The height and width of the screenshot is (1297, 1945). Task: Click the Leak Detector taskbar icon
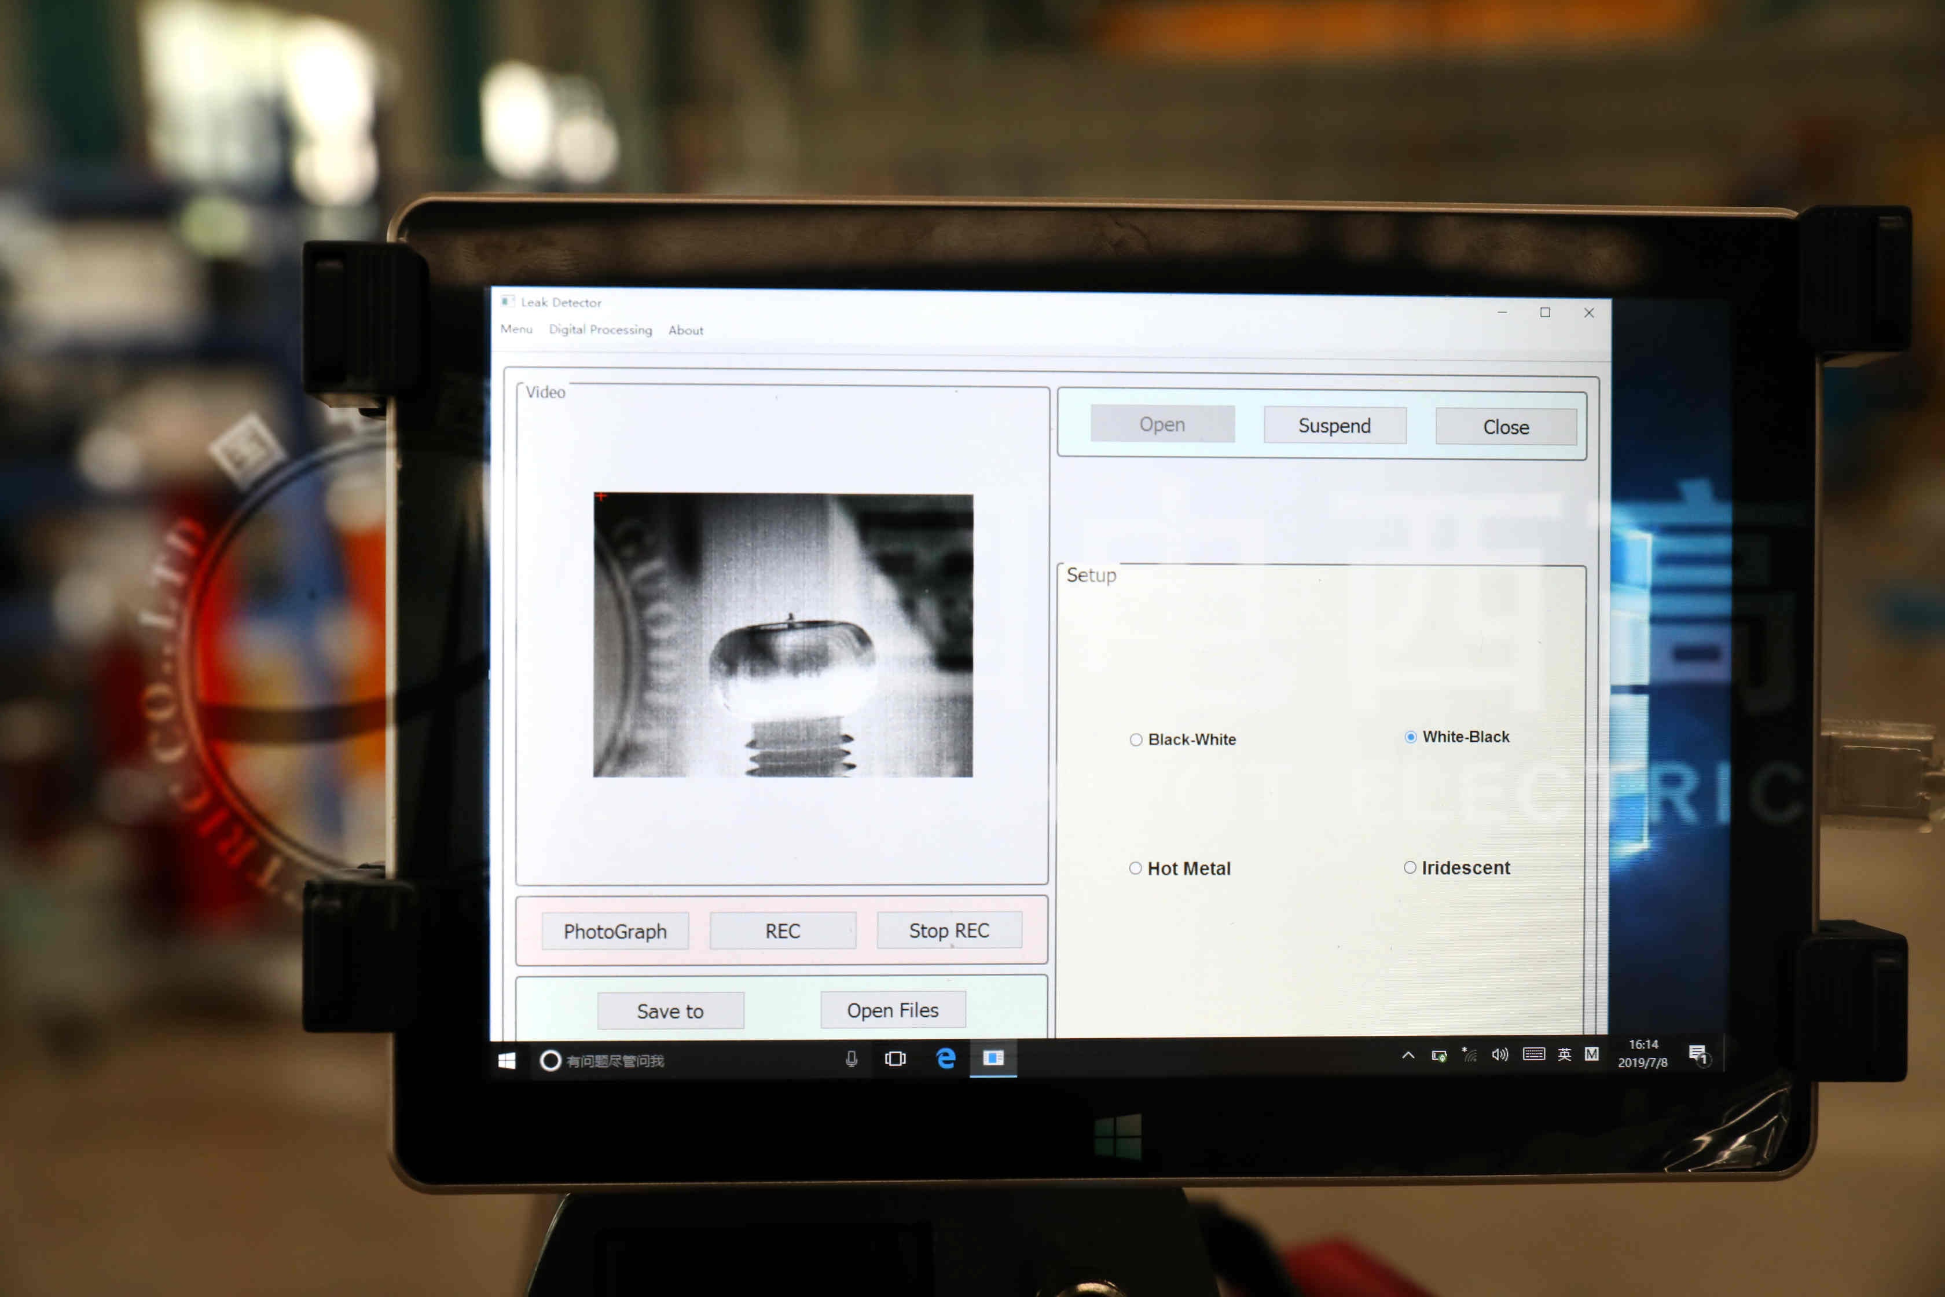[993, 1058]
